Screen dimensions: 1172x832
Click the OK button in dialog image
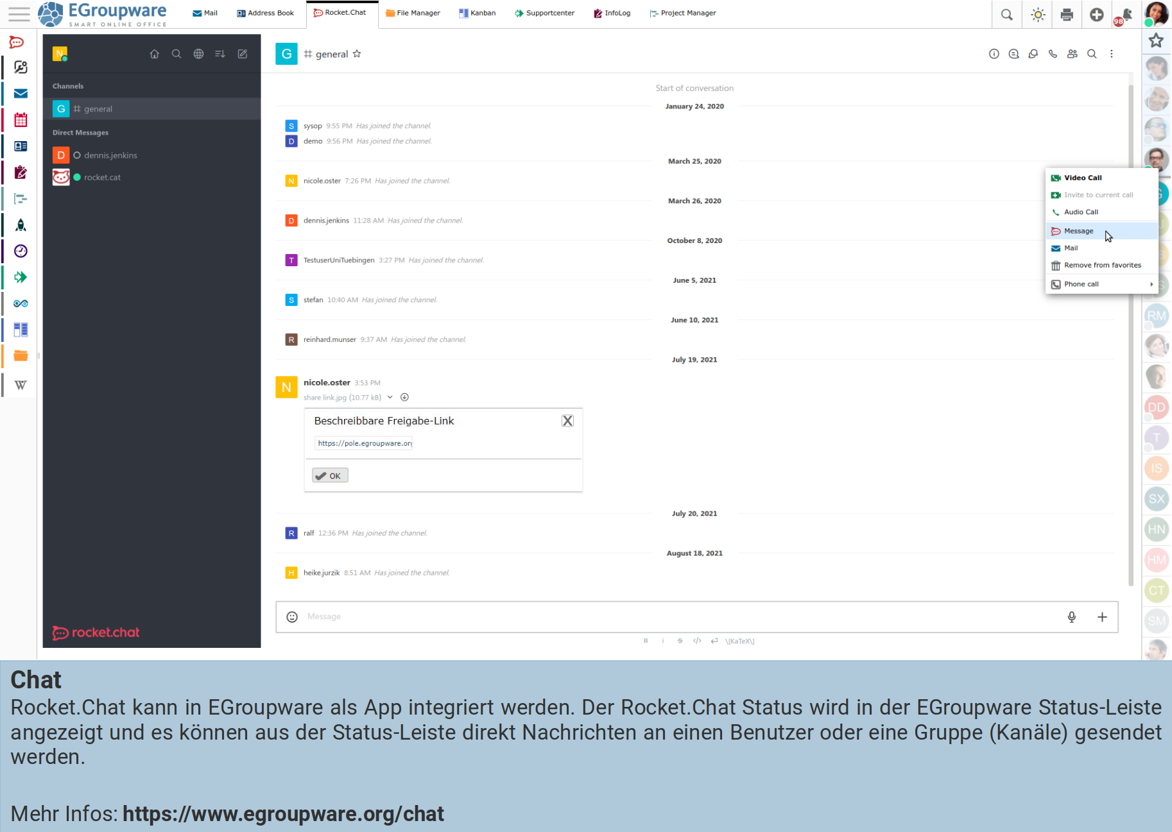tap(330, 475)
